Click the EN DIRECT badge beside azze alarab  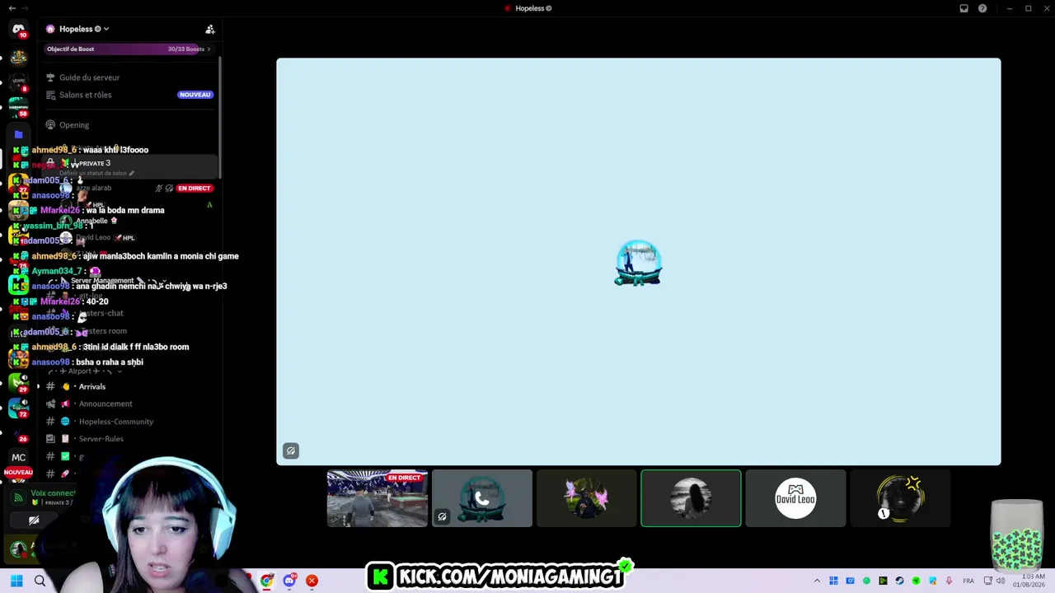pos(195,188)
